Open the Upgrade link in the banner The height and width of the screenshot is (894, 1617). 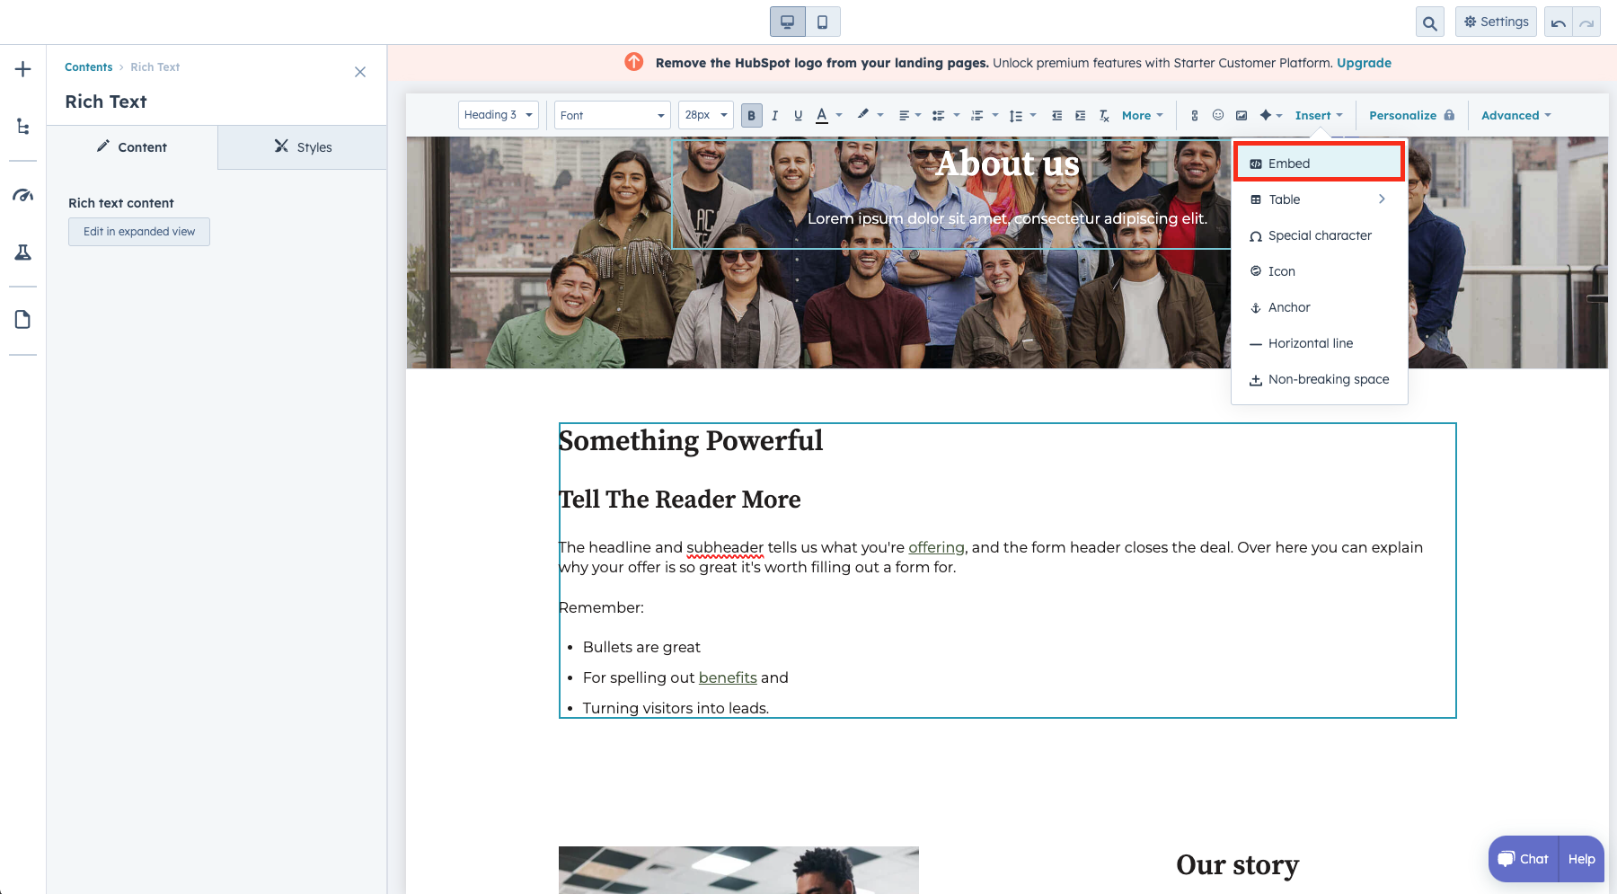click(x=1364, y=63)
